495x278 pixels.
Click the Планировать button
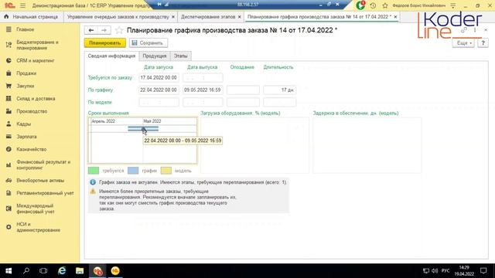105,43
